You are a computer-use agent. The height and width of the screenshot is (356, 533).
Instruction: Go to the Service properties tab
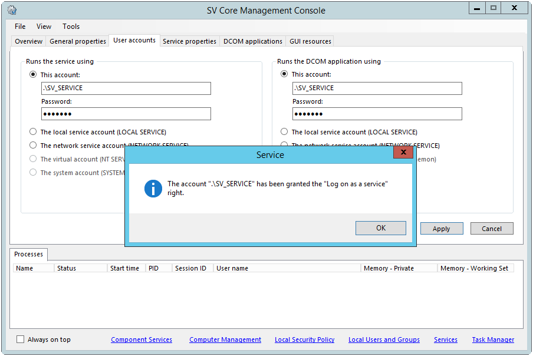(189, 41)
